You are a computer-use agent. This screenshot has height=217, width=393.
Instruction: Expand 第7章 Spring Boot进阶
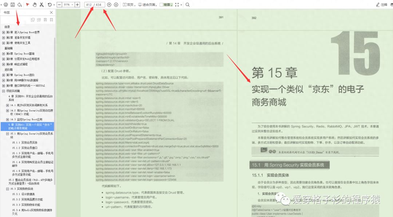pyautogui.click(x=4, y=75)
